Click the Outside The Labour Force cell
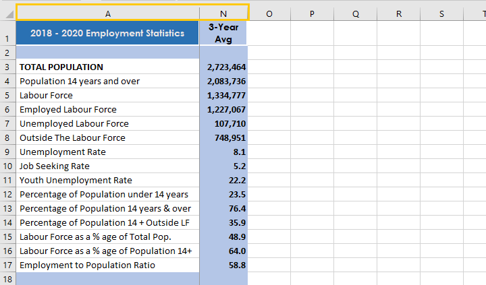 pos(107,138)
